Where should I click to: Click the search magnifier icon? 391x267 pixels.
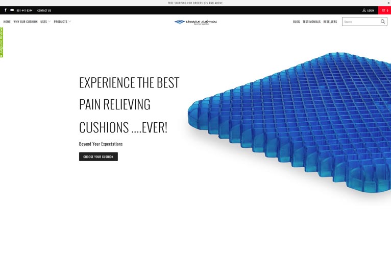(383, 21)
